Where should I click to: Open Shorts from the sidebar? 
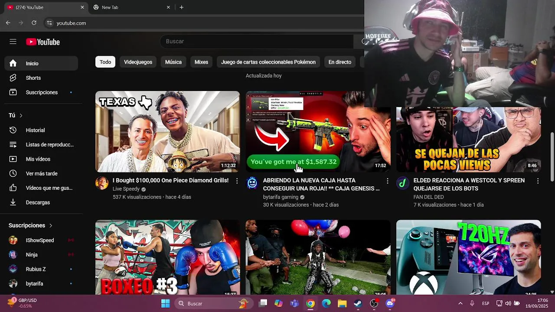(42, 78)
